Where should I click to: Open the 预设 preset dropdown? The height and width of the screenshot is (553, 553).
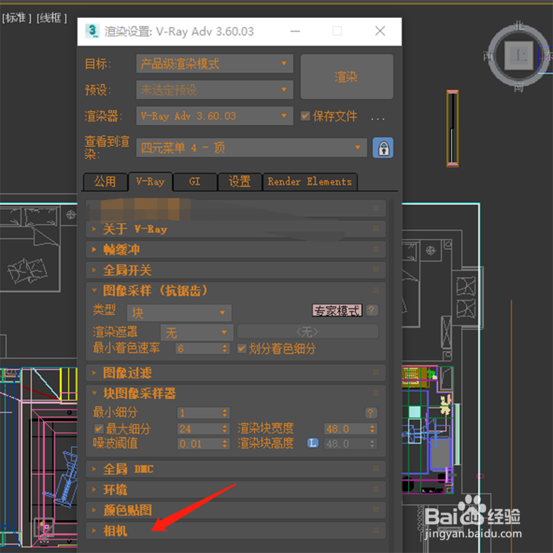coord(214,90)
